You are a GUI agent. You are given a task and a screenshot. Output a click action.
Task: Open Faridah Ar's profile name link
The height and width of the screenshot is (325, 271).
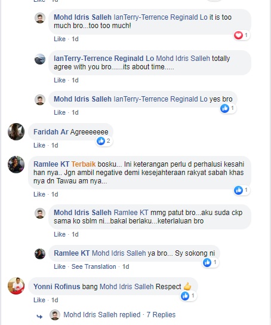pos(51,132)
